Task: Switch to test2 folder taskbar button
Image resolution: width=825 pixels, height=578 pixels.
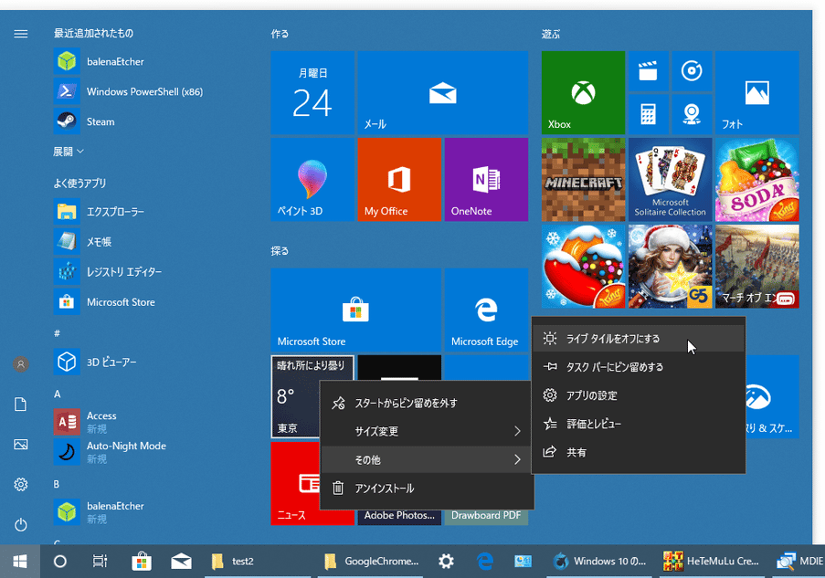Action: (258, 562)
